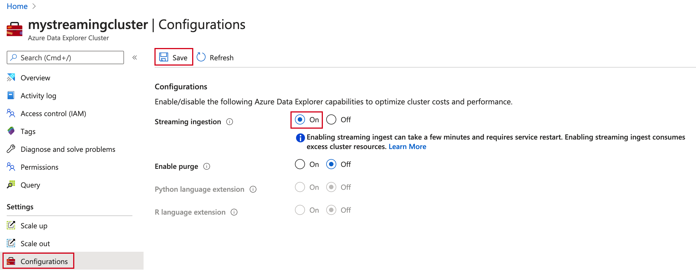Viewport: 696px width, 271px height.
Task: View the Streaming ingestion info tooltip icon
Action: point(229,122)
